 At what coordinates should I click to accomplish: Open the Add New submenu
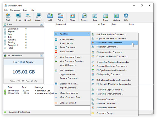pos(72,34)
